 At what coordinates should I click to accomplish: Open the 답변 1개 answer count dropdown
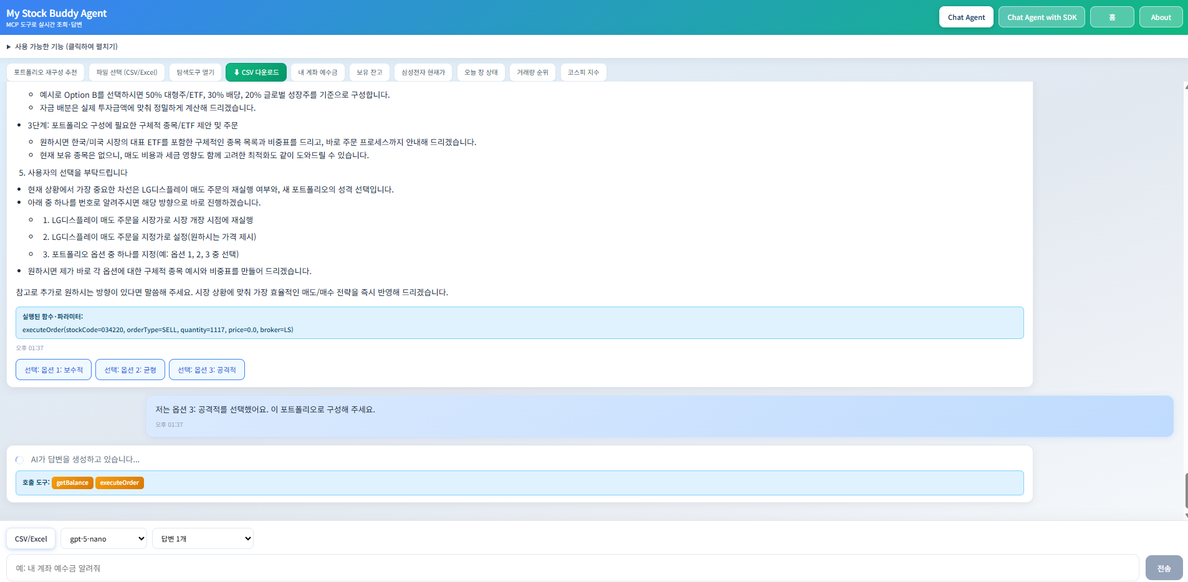[x=203, y=539]
